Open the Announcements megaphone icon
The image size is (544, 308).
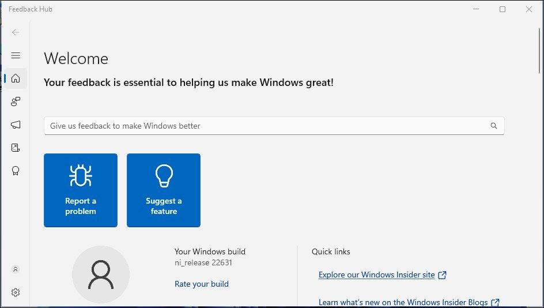pyautogui.click(x=16, y=125)
